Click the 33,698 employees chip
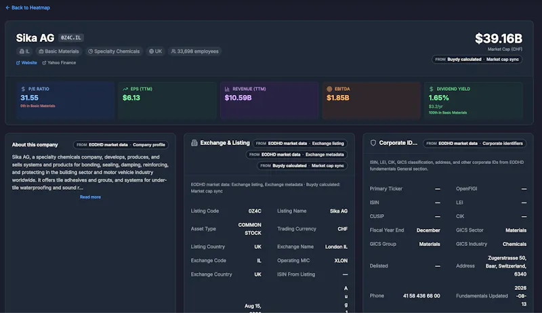Viewport: 542px width, 313px height. pos(195,51)
